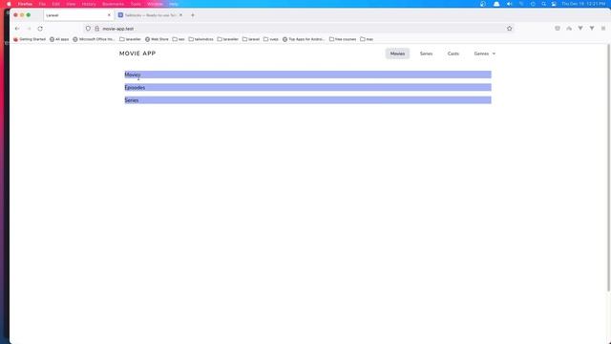Click the page vertical scrollbar
This screenshot has height=344, width=611.
(609, 168)
